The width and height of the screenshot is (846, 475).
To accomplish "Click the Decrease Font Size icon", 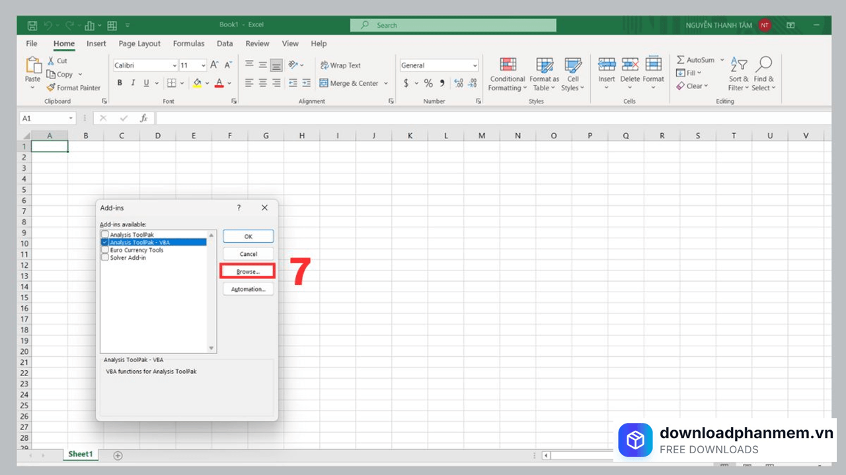I will click(x=228, y=65).
